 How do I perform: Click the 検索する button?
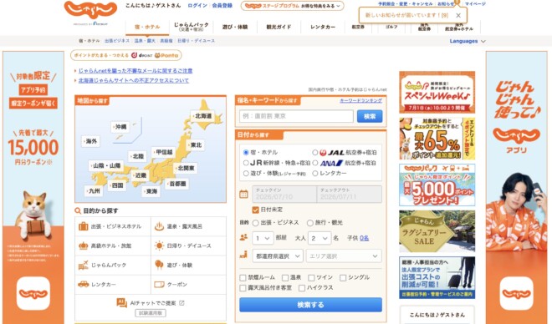point(310,305)
